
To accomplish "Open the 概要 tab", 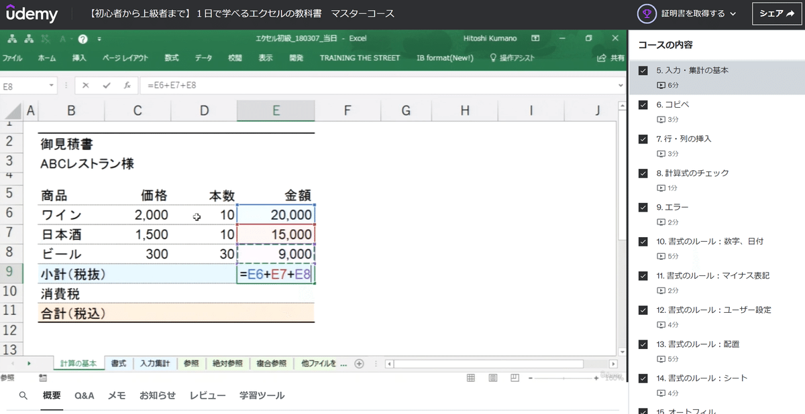I will (x=52, y=395).
